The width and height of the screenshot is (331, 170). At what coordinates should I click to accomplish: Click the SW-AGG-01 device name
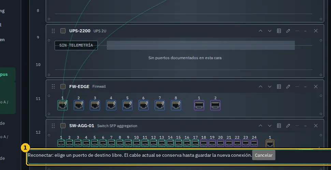click(x=82, y=126)
